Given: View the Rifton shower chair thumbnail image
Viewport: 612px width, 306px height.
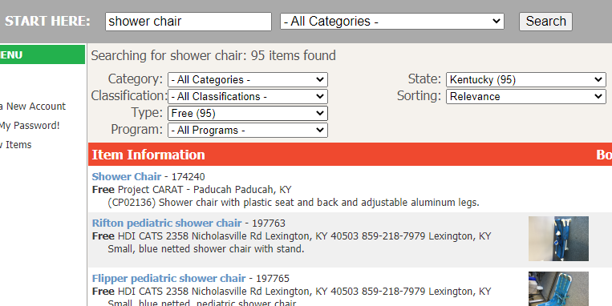Looking at the screenshot, I should [x=558, y=239].
